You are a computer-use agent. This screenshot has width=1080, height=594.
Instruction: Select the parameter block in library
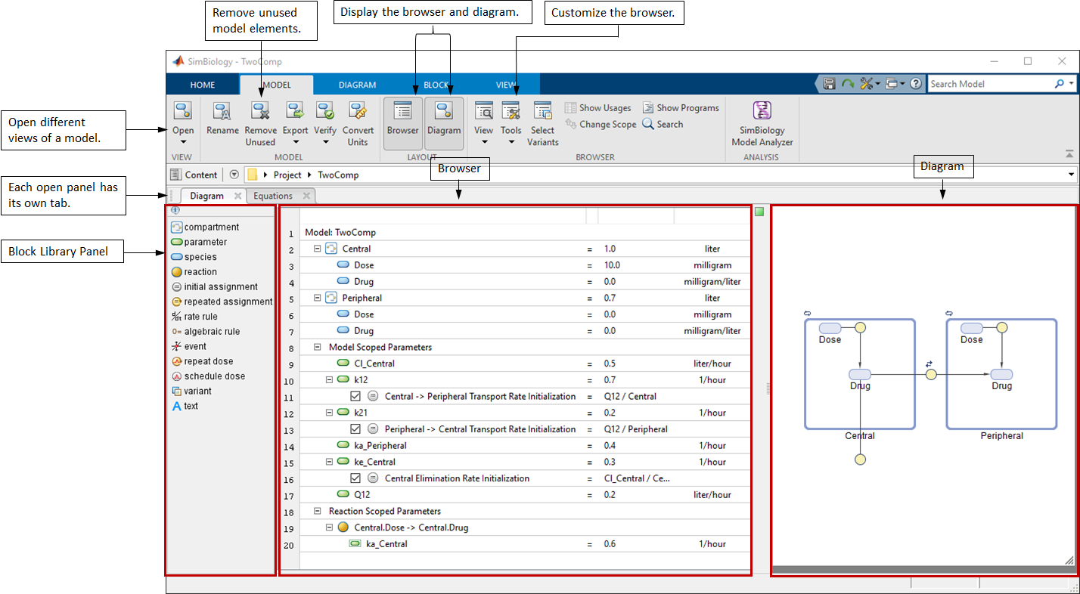(199, 243)
